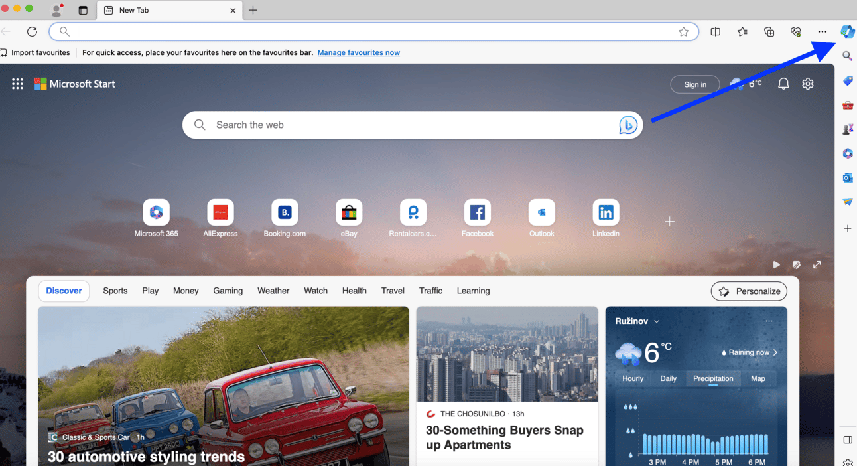Screen dimensions: 857x466
Task: Switch to the Sports tab
Action: pos(115,291)
